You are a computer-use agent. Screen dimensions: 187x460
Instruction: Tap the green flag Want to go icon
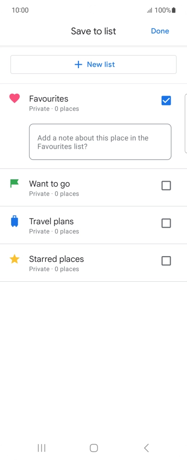(14, 183)
